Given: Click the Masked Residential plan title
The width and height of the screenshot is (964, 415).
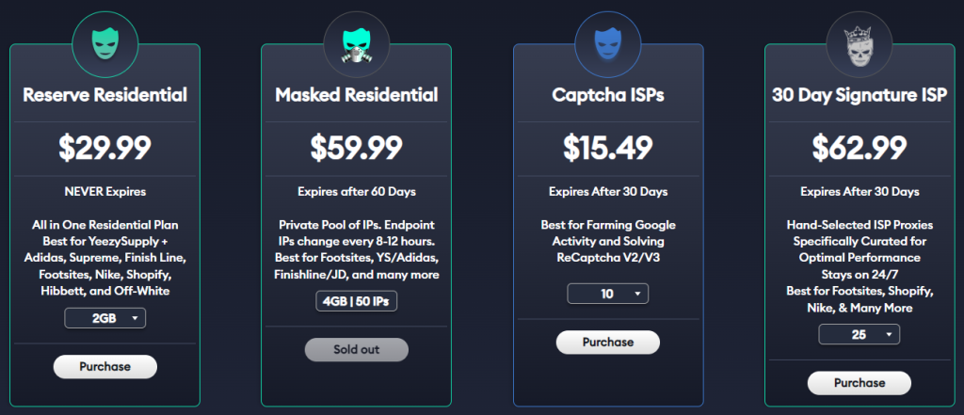Looking at the screenshot, I should (356, 95).
